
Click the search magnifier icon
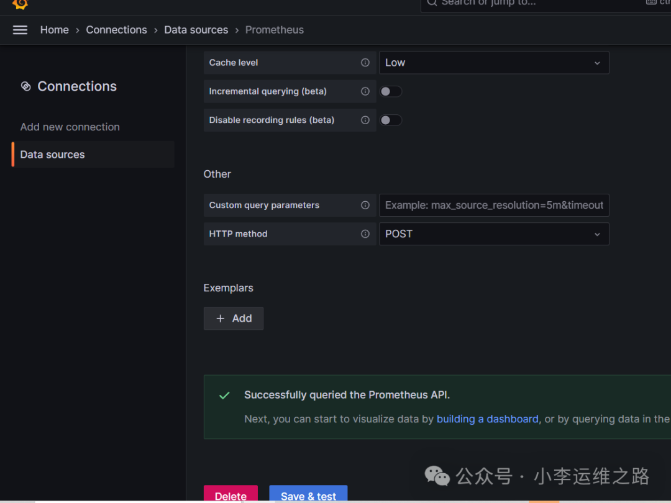(x=432, y=2)
